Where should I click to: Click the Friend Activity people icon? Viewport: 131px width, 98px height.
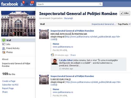point(4,48)
